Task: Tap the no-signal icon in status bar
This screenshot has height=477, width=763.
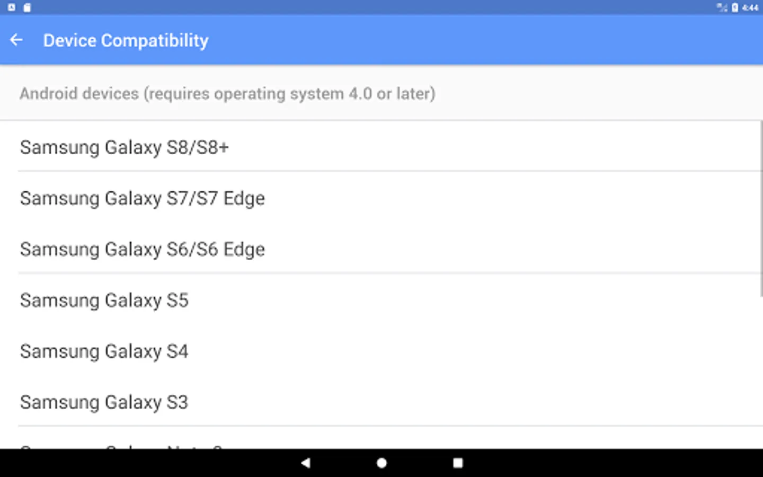Action: click(722, 7)
